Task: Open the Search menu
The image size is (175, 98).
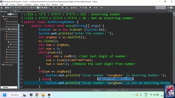Action: (36, 5)
